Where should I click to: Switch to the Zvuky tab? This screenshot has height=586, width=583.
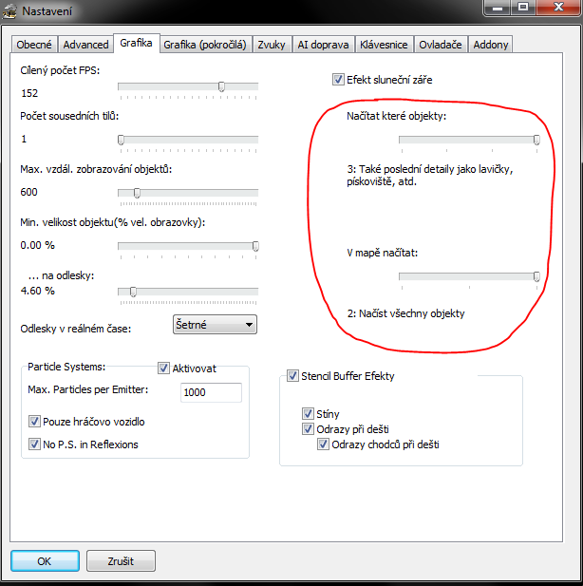click(x=271, y=45)
